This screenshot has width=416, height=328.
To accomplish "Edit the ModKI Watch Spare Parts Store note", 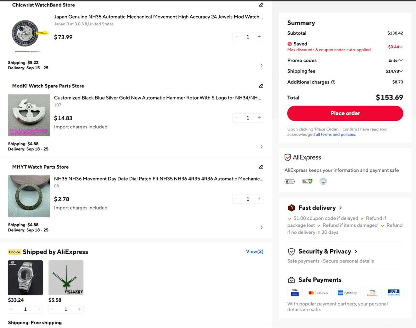I will pos(261,86).
